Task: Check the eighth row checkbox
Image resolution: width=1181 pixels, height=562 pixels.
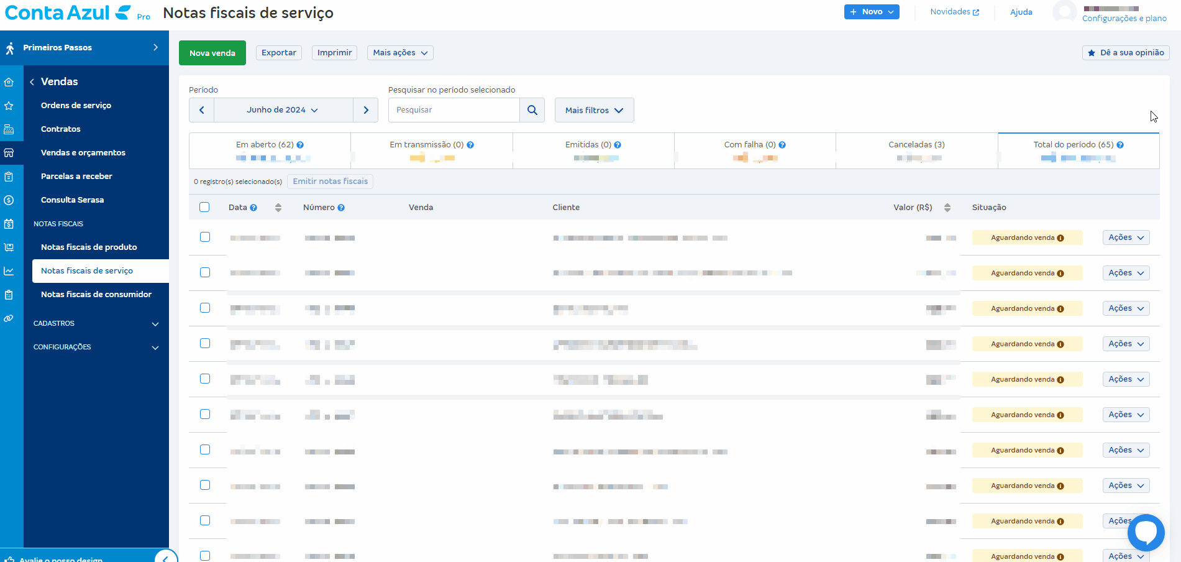Action: pyautogui.click(x=205, y=485)
